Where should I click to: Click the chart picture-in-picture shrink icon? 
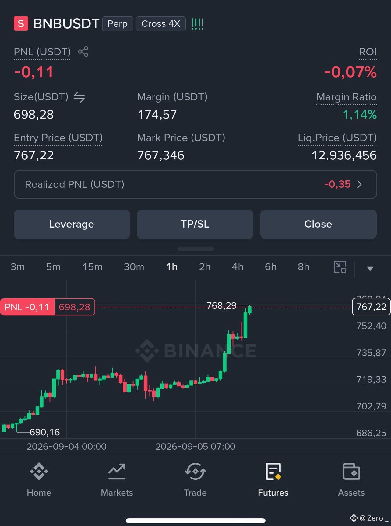coord(340,267)
